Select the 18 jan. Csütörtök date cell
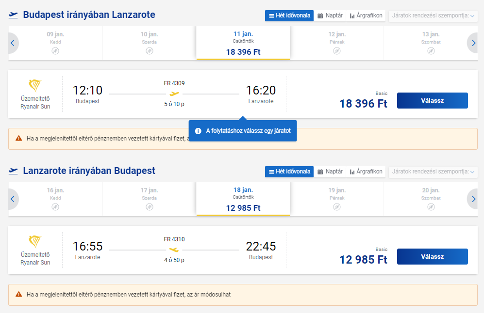 243,199
